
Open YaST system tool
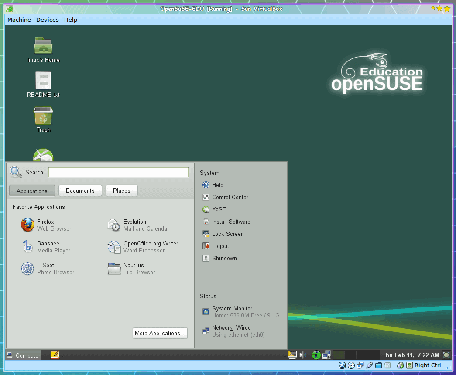click(214, 209)
